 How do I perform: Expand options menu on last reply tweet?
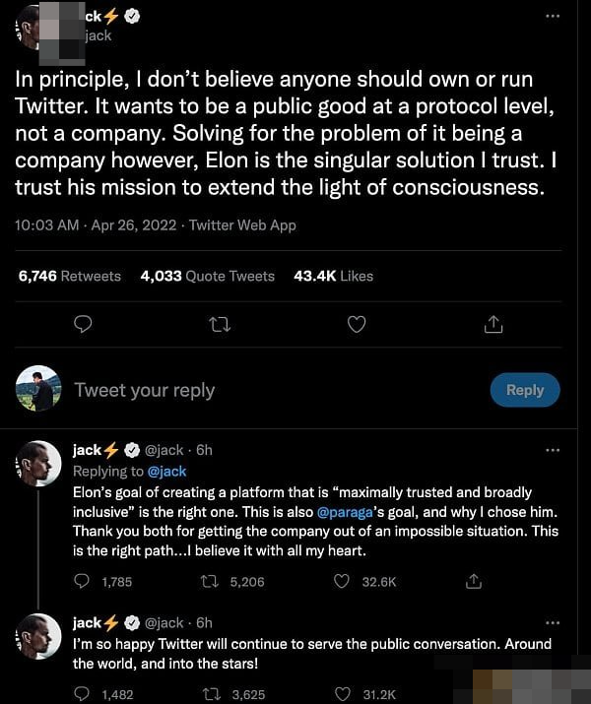tap(553, 622)
